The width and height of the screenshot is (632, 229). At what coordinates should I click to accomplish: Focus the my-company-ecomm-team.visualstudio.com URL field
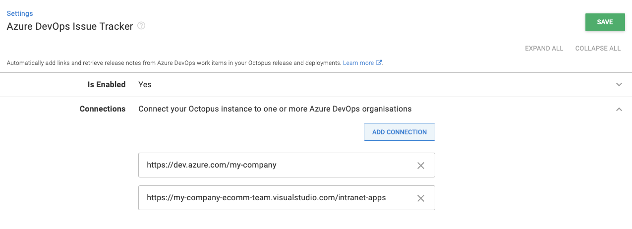pyautogui.click(x=278, y=198)
